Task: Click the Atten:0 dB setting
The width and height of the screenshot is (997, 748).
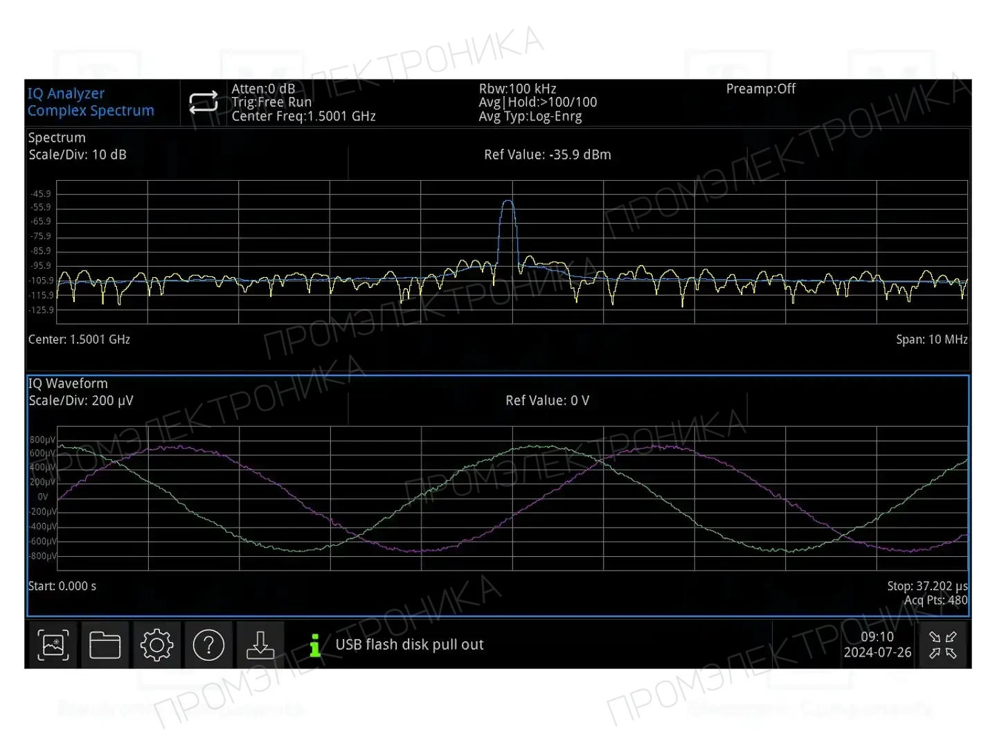Action: click(x=263, y=89)
